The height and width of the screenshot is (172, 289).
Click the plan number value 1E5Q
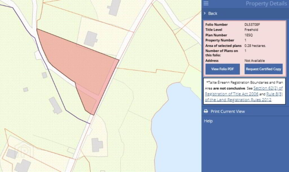pos(249,35)
